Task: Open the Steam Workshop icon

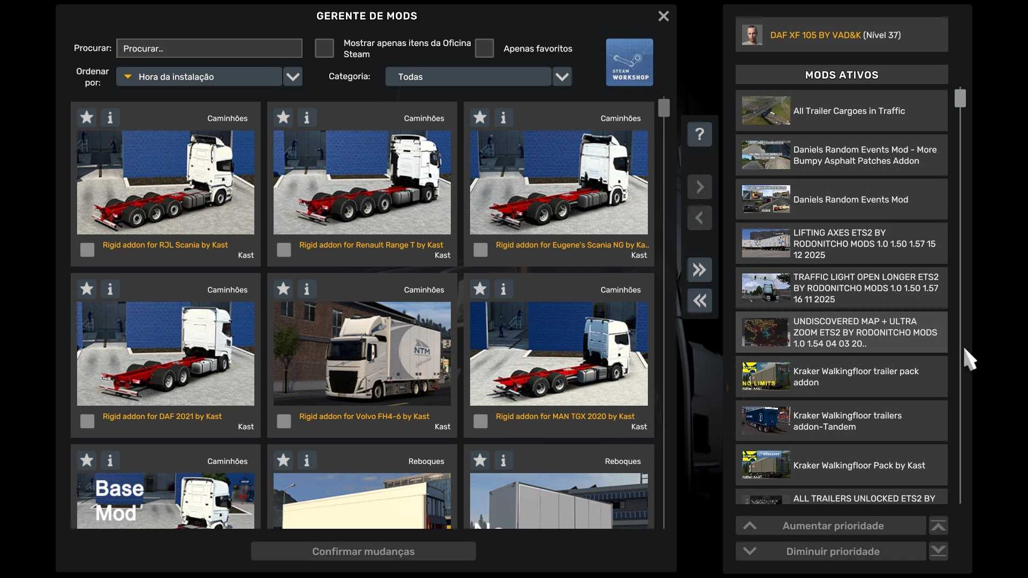Action: tap(629, 62)
